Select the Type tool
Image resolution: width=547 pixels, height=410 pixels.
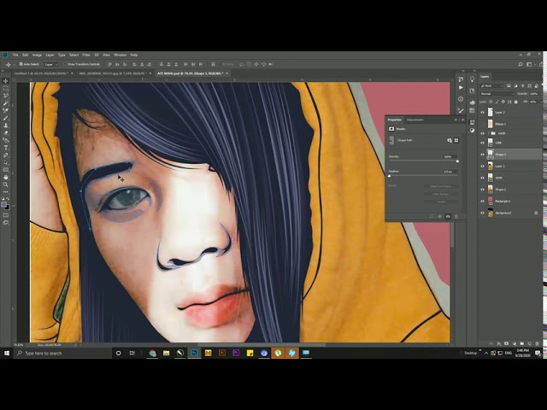tap(6, 148)
